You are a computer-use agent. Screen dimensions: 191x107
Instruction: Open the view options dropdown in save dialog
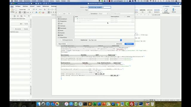pos(64,14)
